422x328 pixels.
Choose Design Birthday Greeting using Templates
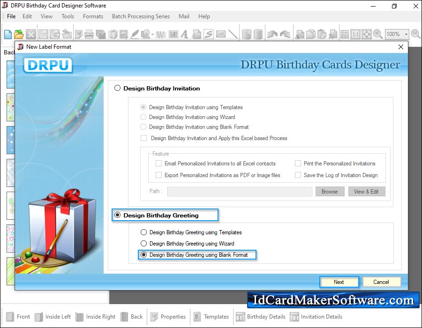point(144,232)
